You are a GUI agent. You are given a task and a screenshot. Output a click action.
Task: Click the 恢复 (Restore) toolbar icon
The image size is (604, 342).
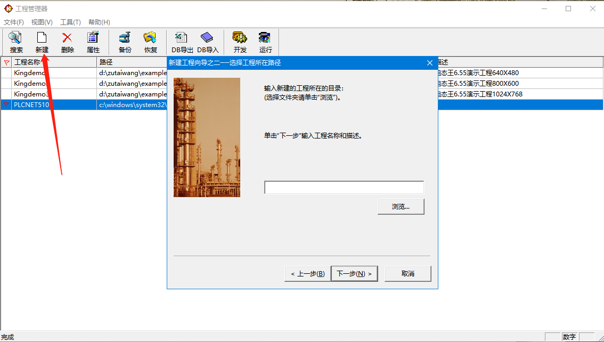click(x=151, y=42)
